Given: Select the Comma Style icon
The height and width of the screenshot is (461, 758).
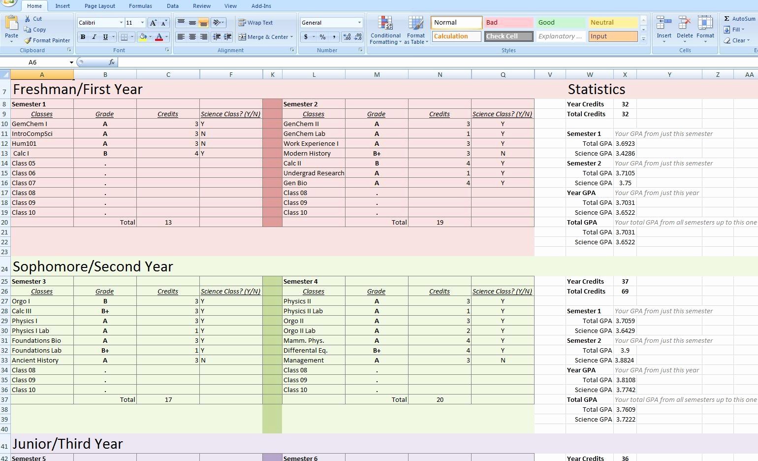Looking at the screenshot, I should [334, 36].
